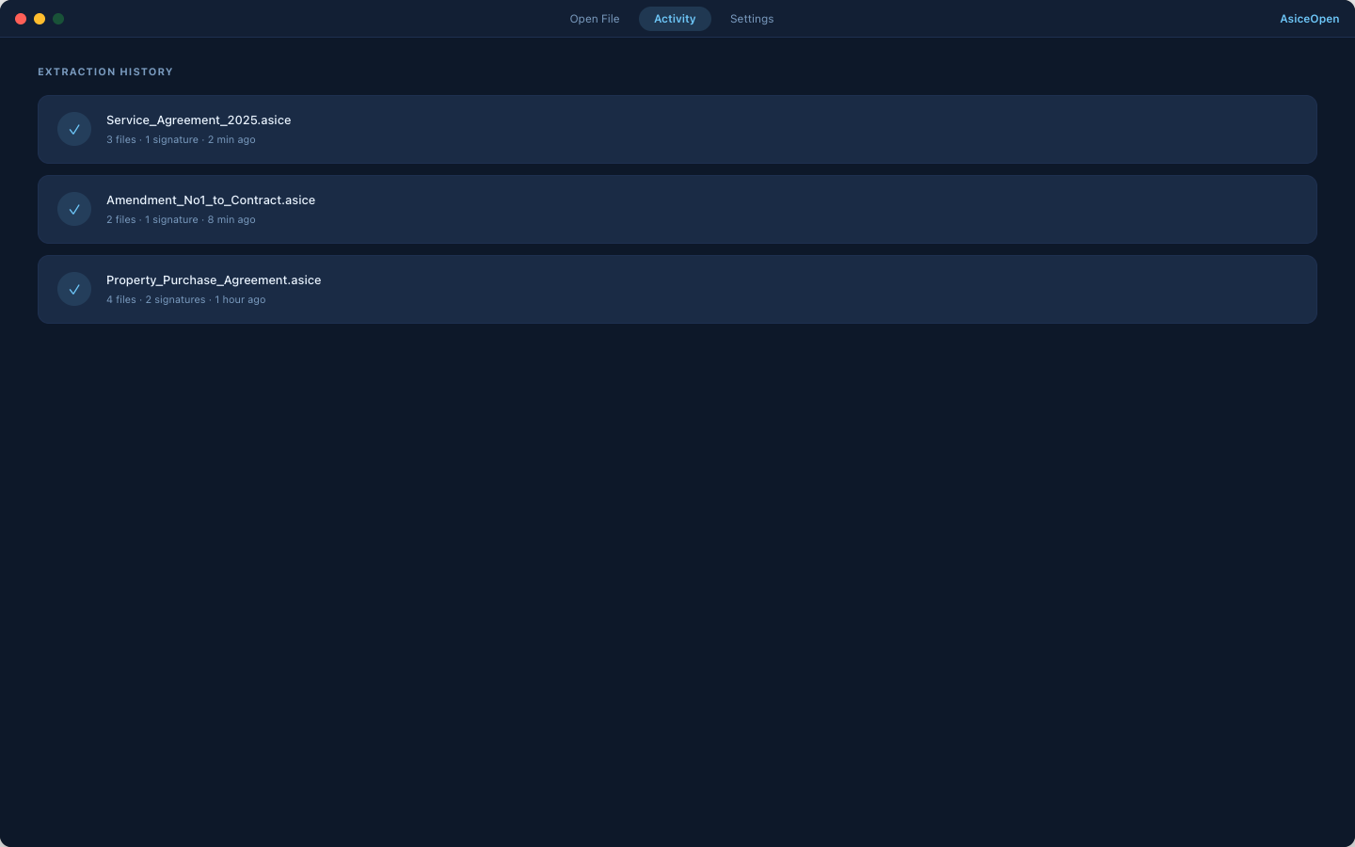
Task: Click the "8 min ago" timestamp
Action: click(231, 220)
